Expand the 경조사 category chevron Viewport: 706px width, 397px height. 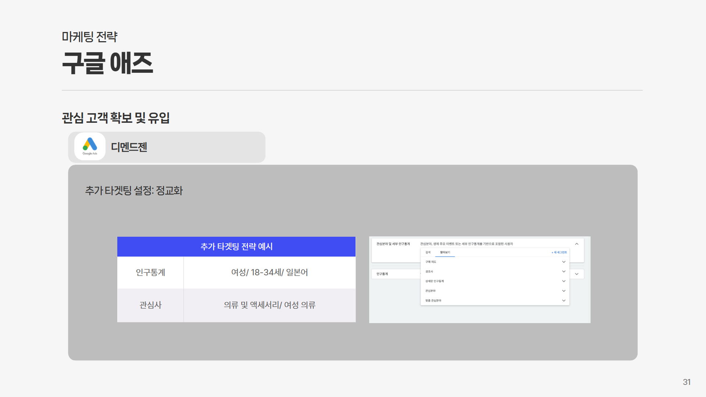[x=564, y=272]
